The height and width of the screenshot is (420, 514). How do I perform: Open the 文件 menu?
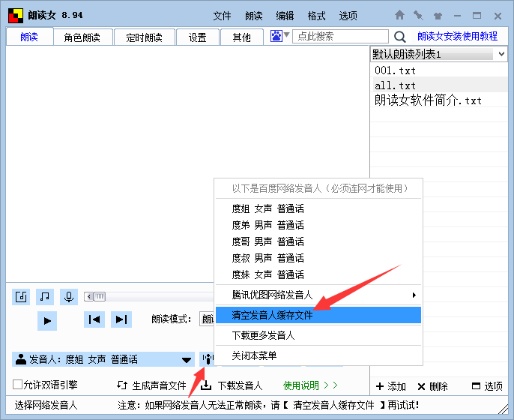(222, 16)
